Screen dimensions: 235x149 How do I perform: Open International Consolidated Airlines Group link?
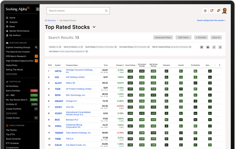coord(78,113)
